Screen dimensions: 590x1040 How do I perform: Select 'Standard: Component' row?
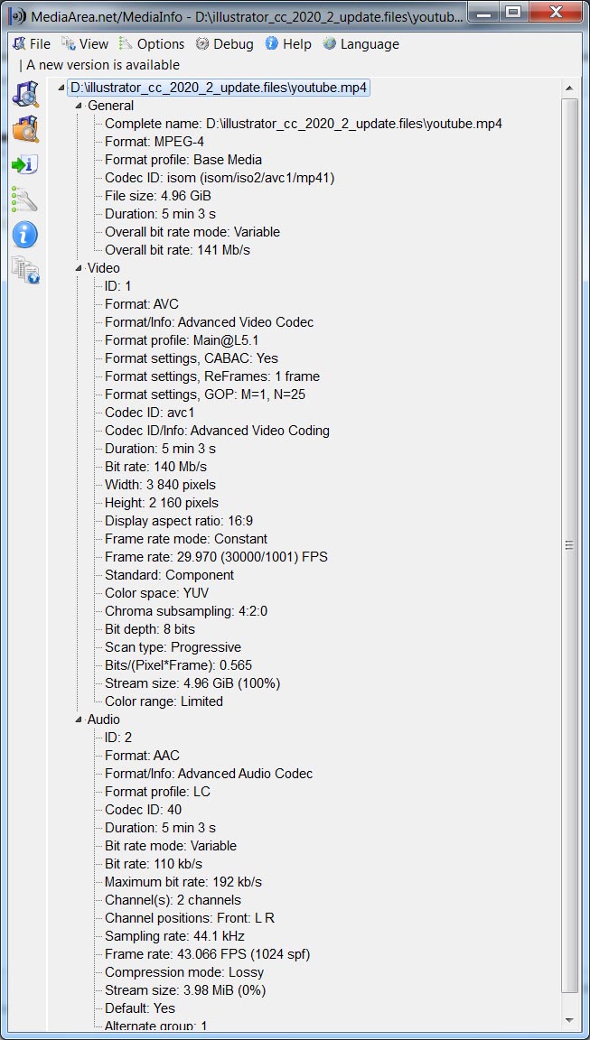(x=169, y=575)
